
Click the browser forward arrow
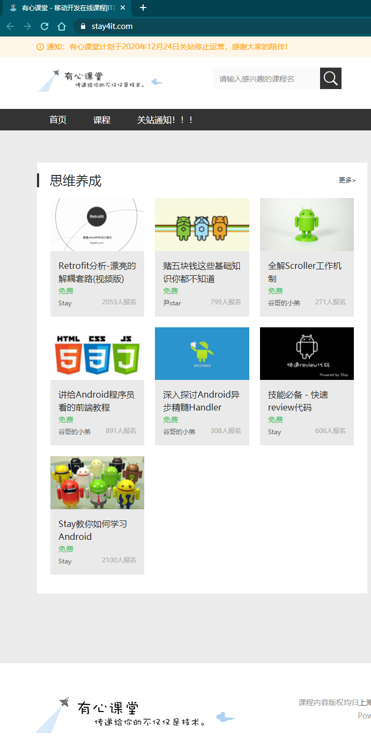tap(27, 26)
